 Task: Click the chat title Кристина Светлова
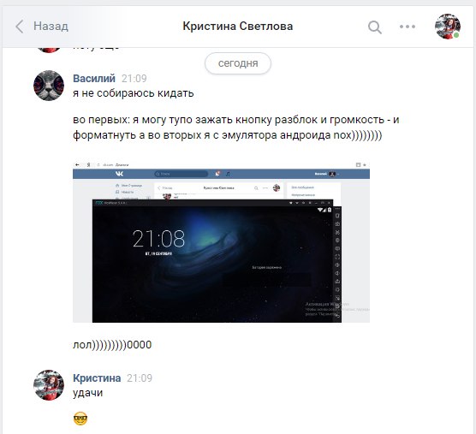[238, 26]
